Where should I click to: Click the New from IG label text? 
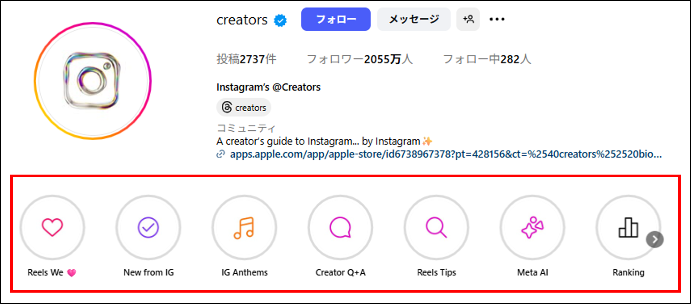click(149, 272)
